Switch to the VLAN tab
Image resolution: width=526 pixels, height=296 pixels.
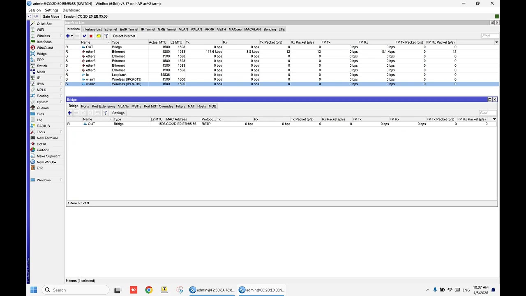[183, 29]
